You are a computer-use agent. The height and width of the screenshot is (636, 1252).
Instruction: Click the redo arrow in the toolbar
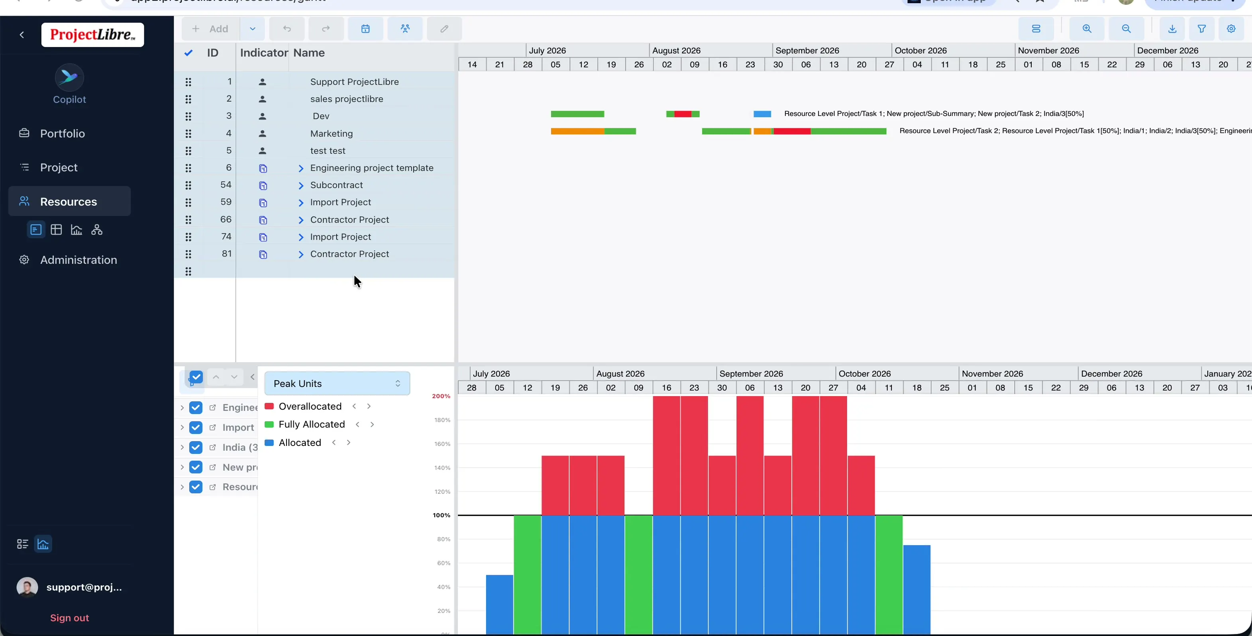[326, 29]
